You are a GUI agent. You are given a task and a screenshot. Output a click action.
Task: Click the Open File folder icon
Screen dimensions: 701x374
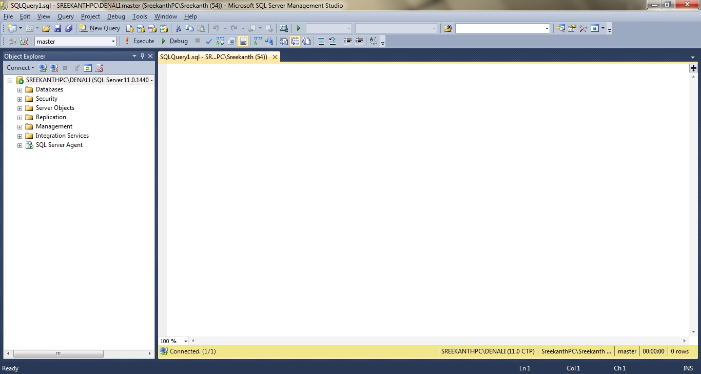click(46, 28)
